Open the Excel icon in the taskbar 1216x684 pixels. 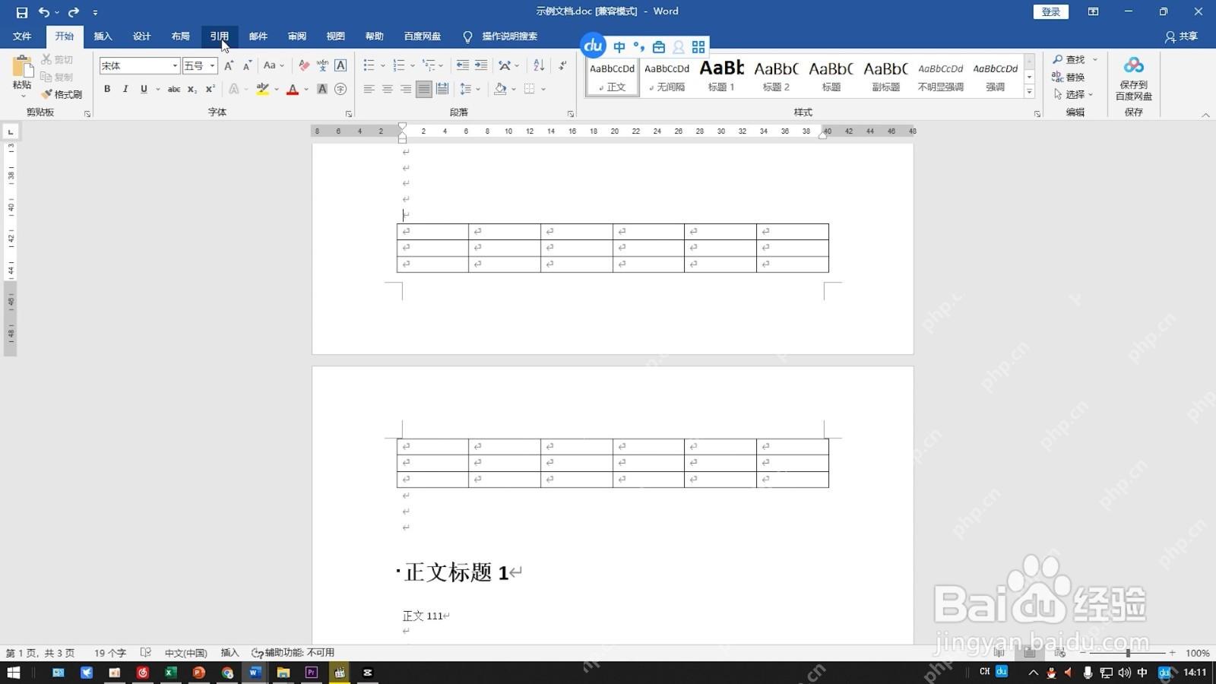click(170, 673)
